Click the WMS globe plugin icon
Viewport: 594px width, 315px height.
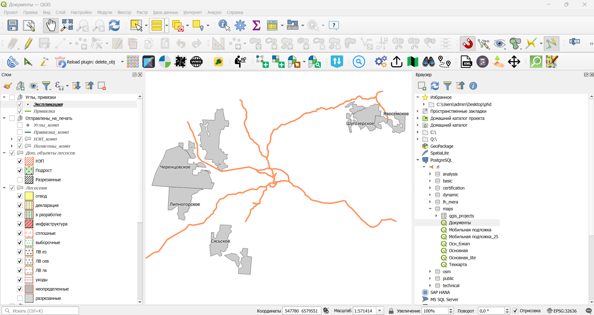pyautogui.click(x=196, y=62)
